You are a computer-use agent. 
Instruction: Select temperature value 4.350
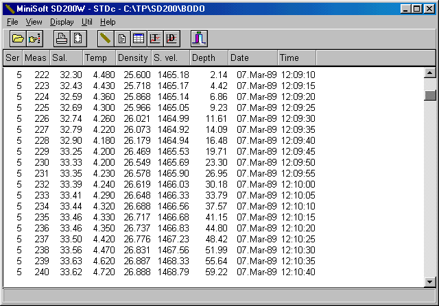click(x=104, y=228)
